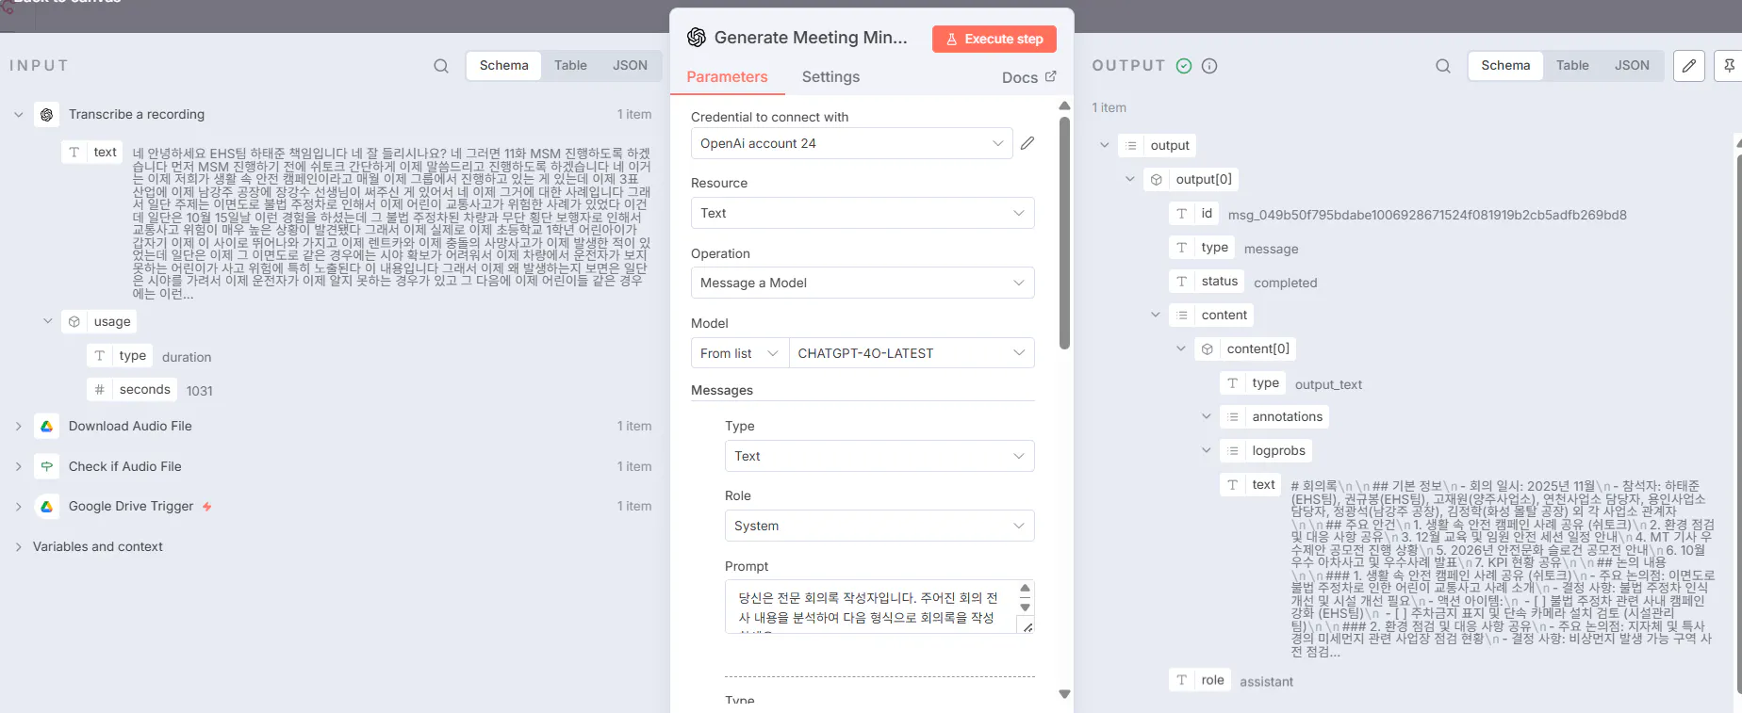Select OUTPUT Table view
Image resolution: width=1742 pixels, height=713 pixels.
[x=1572, y=66]
